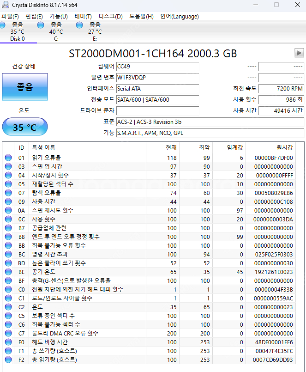Click the 일련 번호 field showing W1F3VDQP

pyautogui.click(x=158, y=78)
